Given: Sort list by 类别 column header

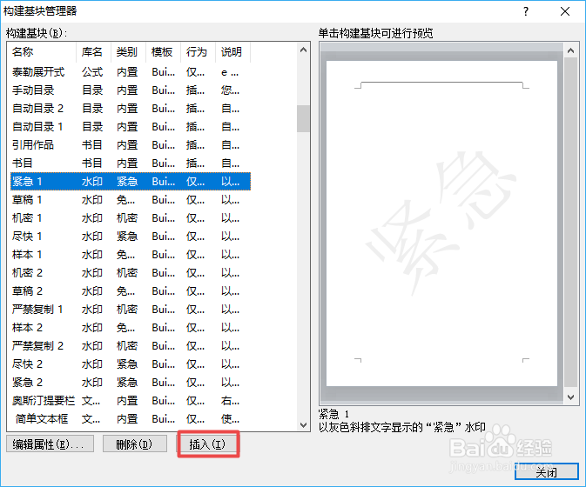Looking at the screenshot, I should (x=128, y=52).
